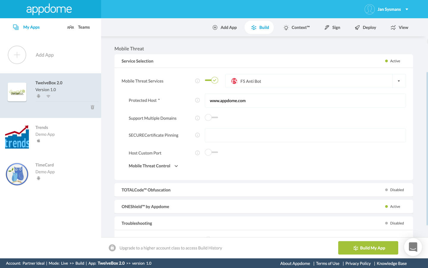Show info for Support Multiple Domains
Image resolution: width=428 pixels, height=268 pixels.
(x=197, y=118)
